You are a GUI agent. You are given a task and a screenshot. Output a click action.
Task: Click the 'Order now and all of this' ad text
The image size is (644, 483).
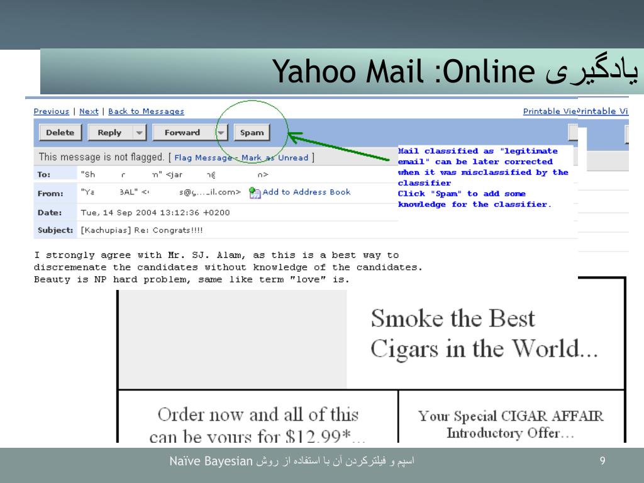(x=258, y=425)
